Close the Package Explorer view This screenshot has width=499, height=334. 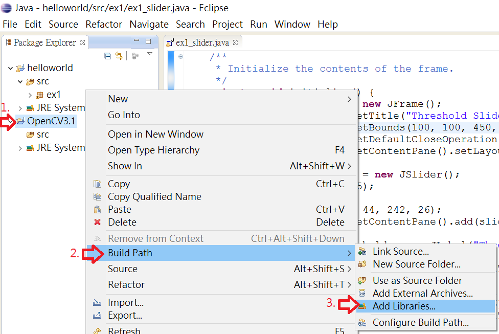(82, 42)
